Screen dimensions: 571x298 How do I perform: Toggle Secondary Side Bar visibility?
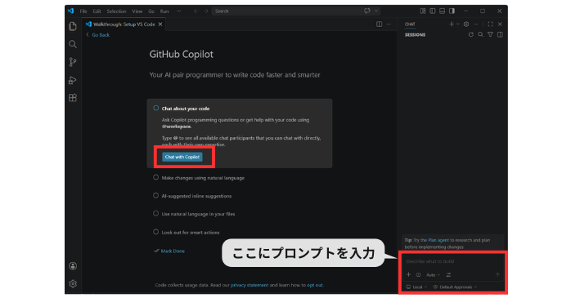click(452, 11)
